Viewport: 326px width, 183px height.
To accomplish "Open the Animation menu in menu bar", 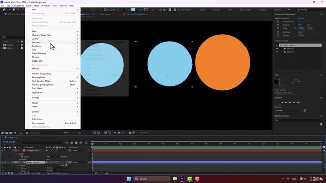I will click(46, 6).
